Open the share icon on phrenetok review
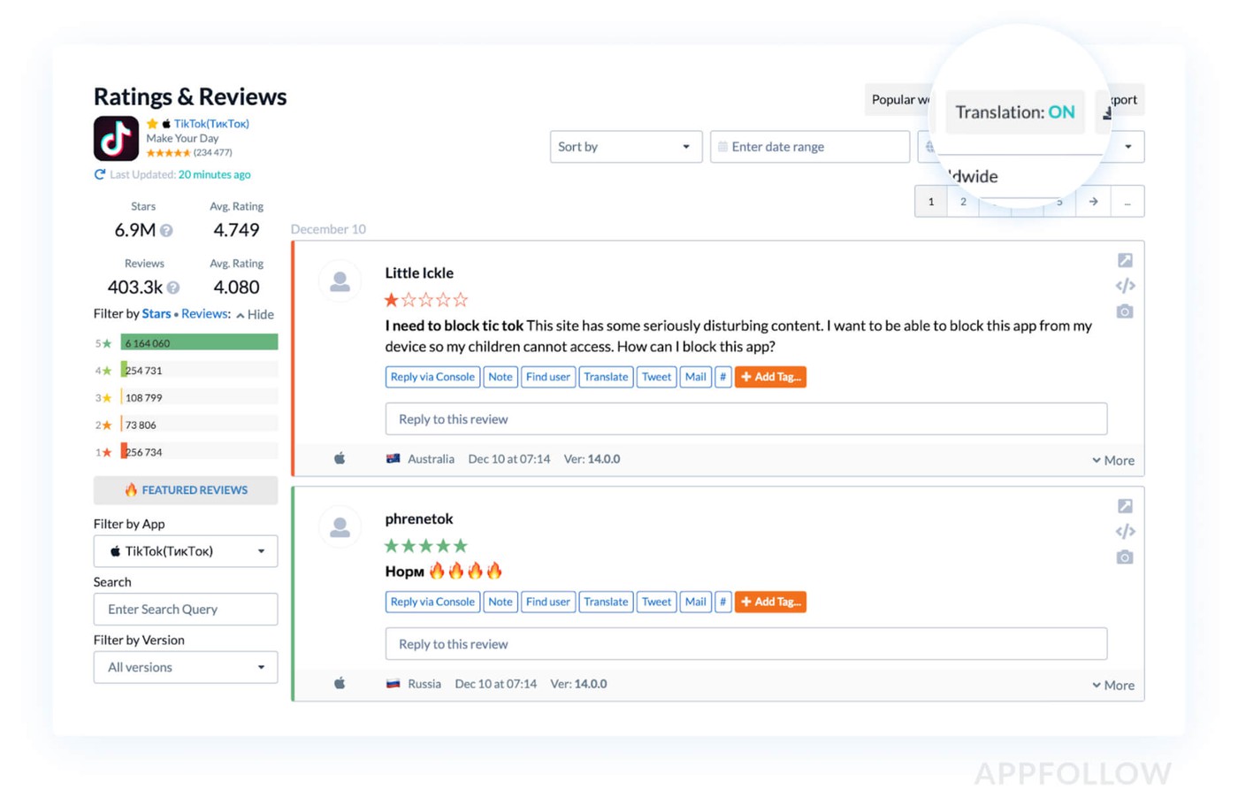Viewport: 1238px width, 798px height. [x=1125, y=506]
